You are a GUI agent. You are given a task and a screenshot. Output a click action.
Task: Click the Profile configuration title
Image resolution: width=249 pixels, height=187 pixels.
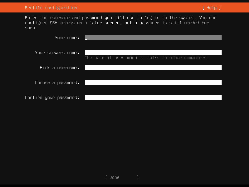point(51,7)
